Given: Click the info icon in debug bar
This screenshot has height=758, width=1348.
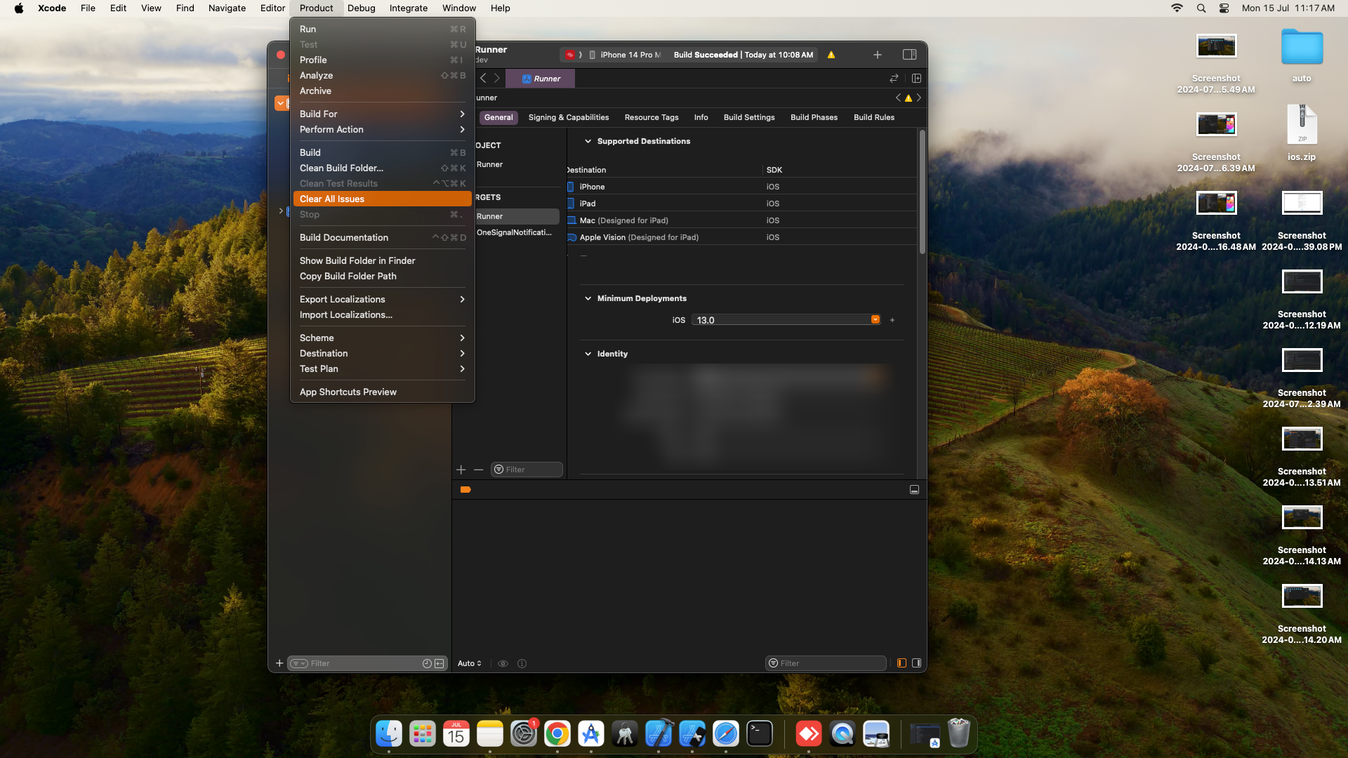Looking at the screenshot, I should tap(522, 663).
